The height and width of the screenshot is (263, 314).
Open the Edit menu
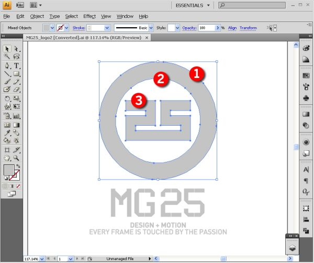(x=20, y=16)
